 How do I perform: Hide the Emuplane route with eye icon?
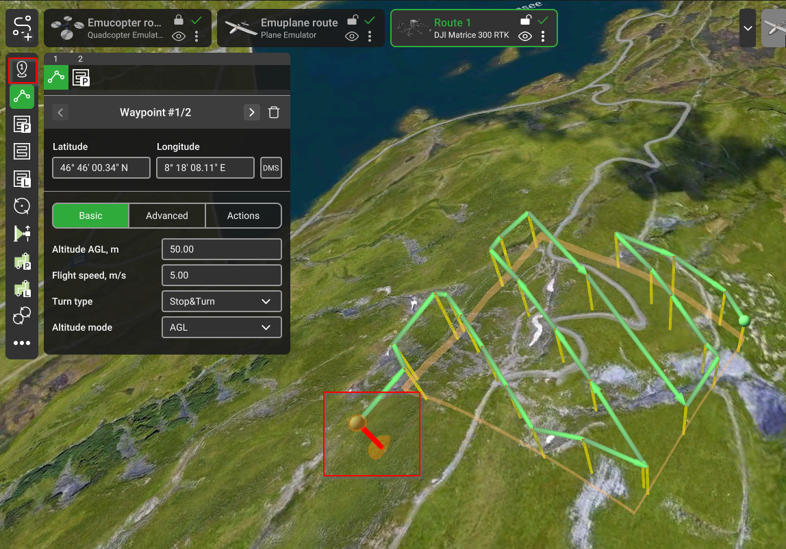352,36
